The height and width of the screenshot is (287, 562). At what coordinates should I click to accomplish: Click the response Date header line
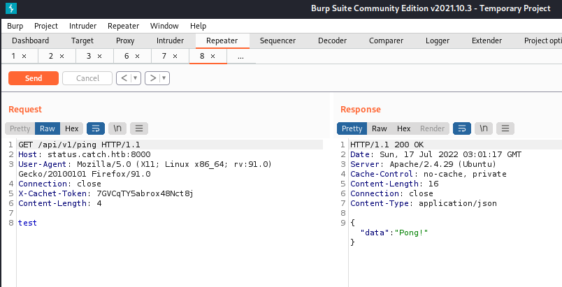436,154
